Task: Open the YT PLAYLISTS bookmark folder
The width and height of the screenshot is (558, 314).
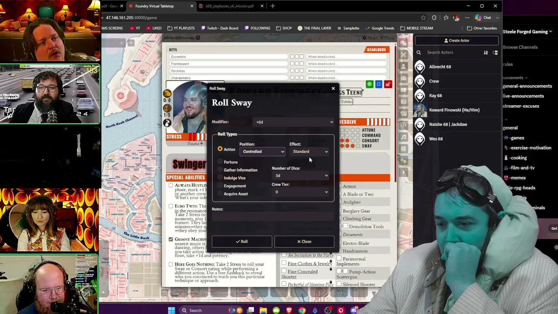Action: point(181,28)
